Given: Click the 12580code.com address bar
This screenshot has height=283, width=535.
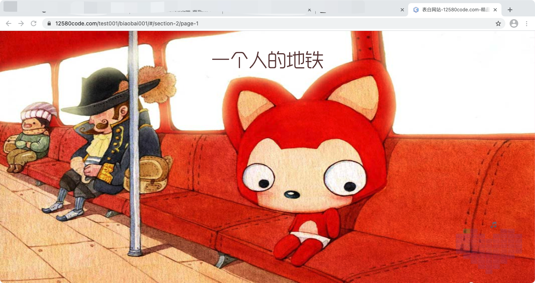Looking at the screenshot, I should (273, 23).
